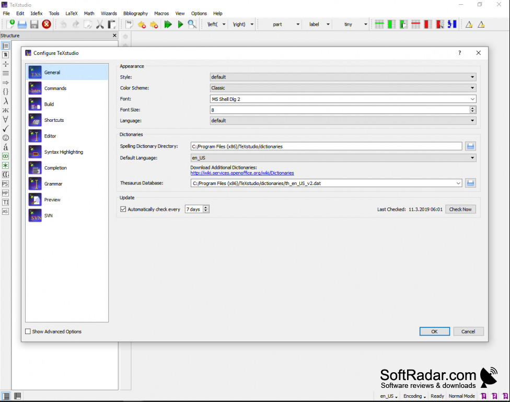
Task: Open the Idefix menu
Action: point(37,14)
